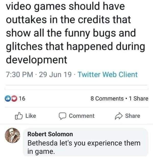Click the curved arrow icon beside Share
The height and width of the screenshot is (159, 153).
point(119,116)
